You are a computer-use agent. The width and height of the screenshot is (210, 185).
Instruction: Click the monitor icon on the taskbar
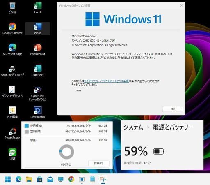click(61, 179)
